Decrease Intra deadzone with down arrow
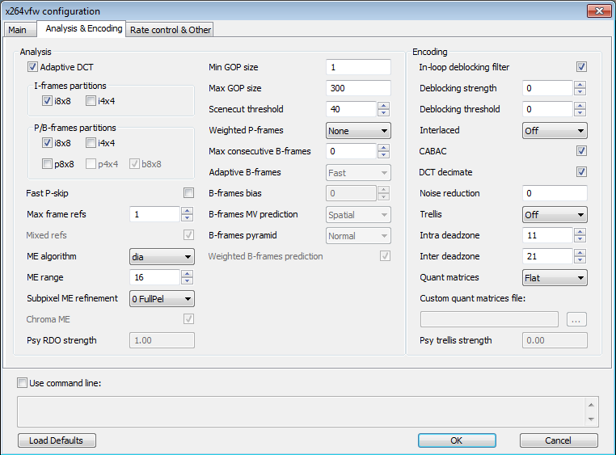This screenshot has width=616, height=455. pos(580,238)
